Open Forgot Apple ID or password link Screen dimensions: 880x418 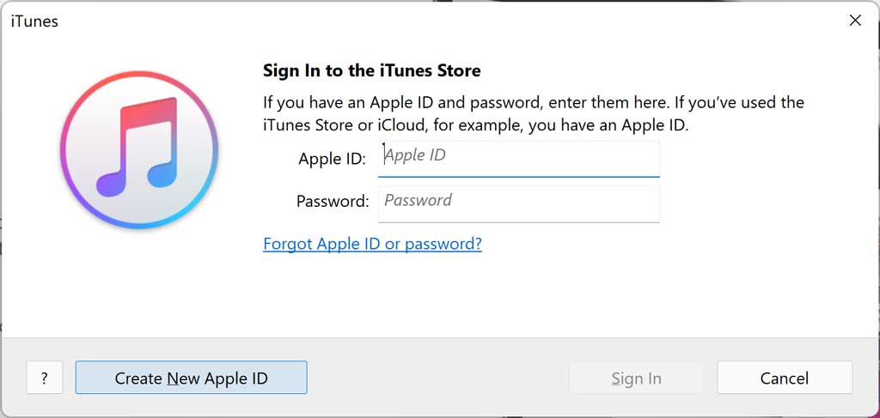pos(373,244)
